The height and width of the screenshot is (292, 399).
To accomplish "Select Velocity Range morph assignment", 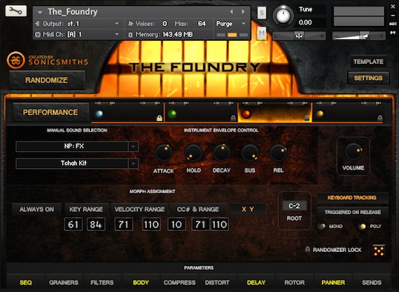I will pyautogui.click(x=139, y=210).
